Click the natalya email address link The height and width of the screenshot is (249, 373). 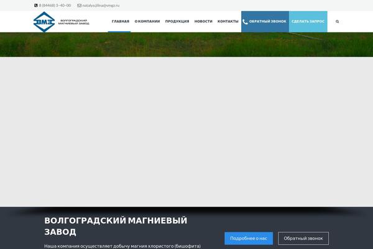[x=101, y=5]
